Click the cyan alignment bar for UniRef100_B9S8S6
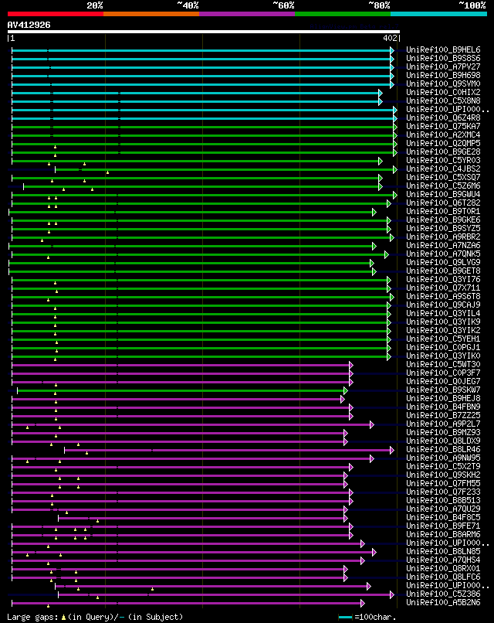Screen dimensions: 494x623 [x=201, y=59]
